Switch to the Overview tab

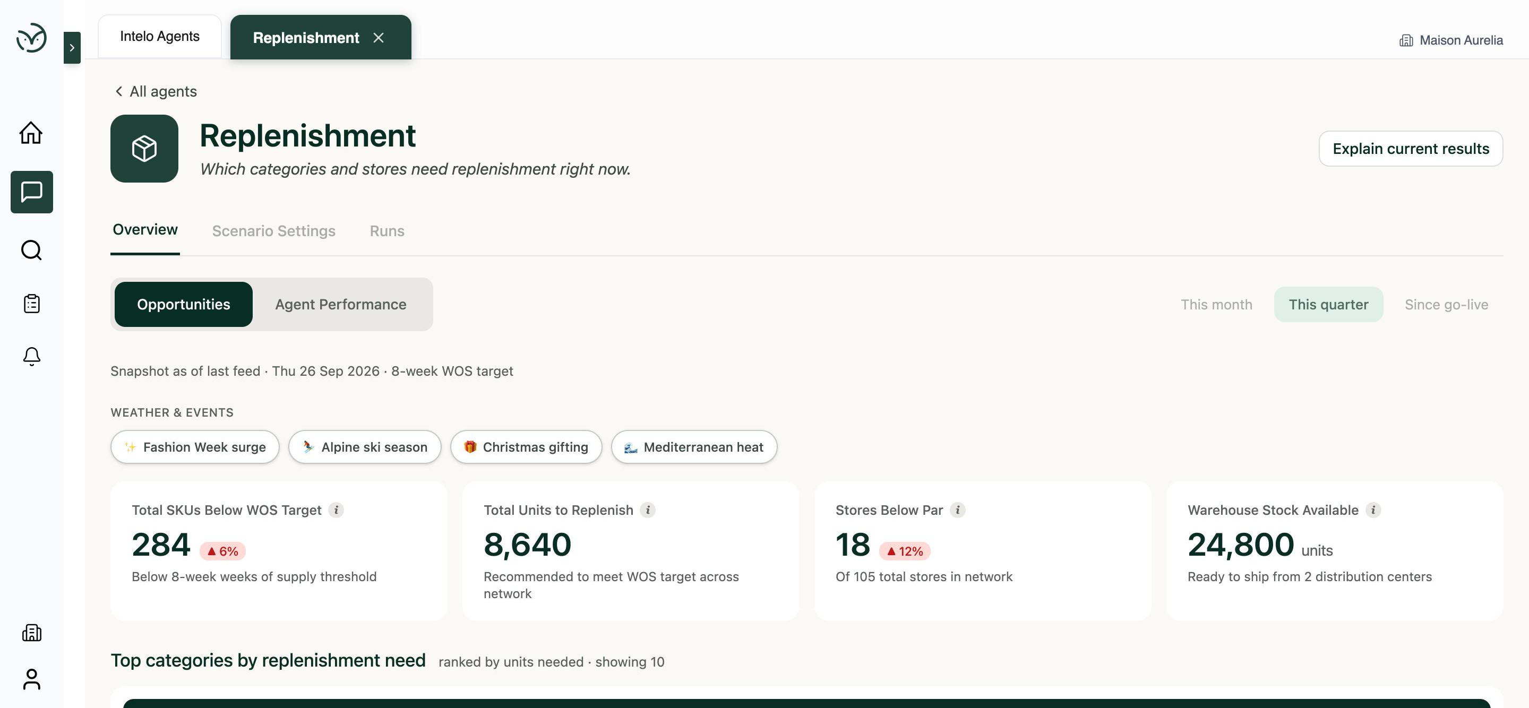pyautogui.click(x=145, y=230)
